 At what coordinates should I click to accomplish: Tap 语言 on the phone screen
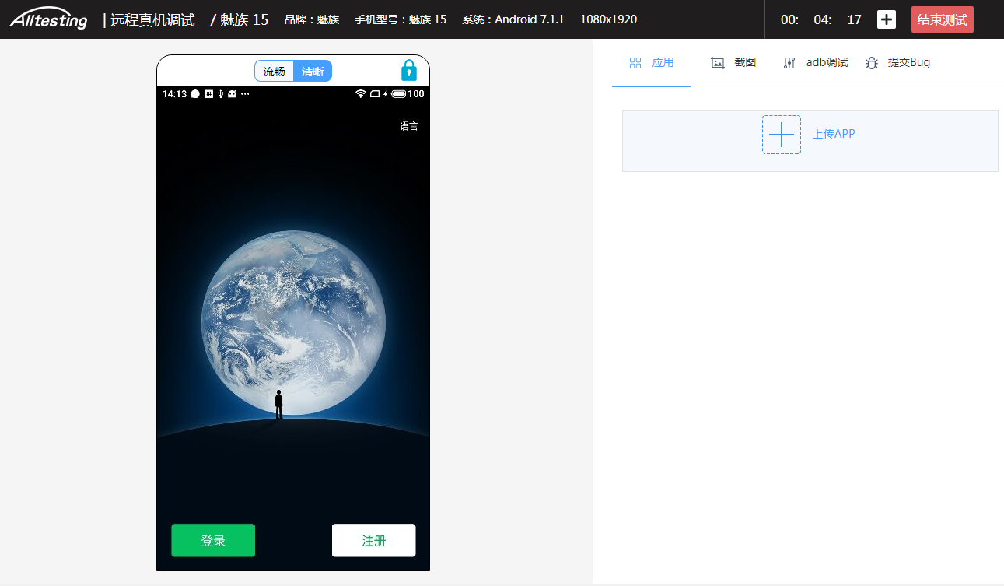coord(408,126)
